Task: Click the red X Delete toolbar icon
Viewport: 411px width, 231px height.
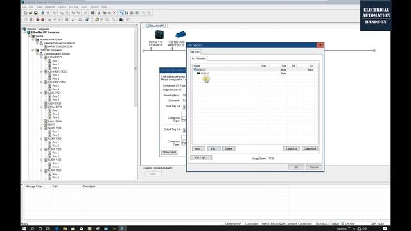Action: (114, 13)
